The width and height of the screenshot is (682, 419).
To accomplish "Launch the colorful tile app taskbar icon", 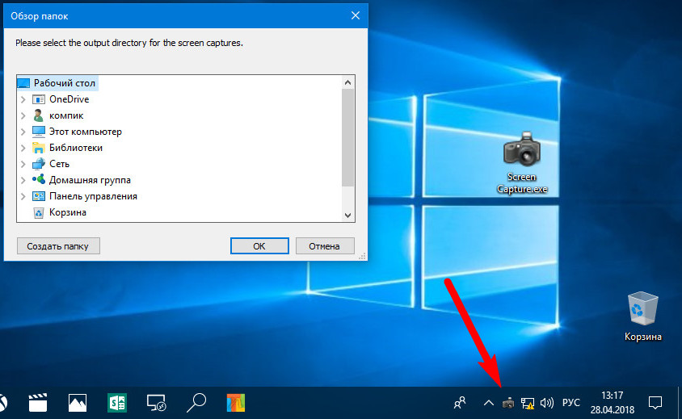I will tap(236, 403).
